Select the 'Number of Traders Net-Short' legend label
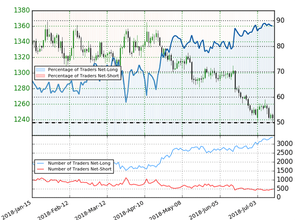The image size is (295, 220). [80, 169]
